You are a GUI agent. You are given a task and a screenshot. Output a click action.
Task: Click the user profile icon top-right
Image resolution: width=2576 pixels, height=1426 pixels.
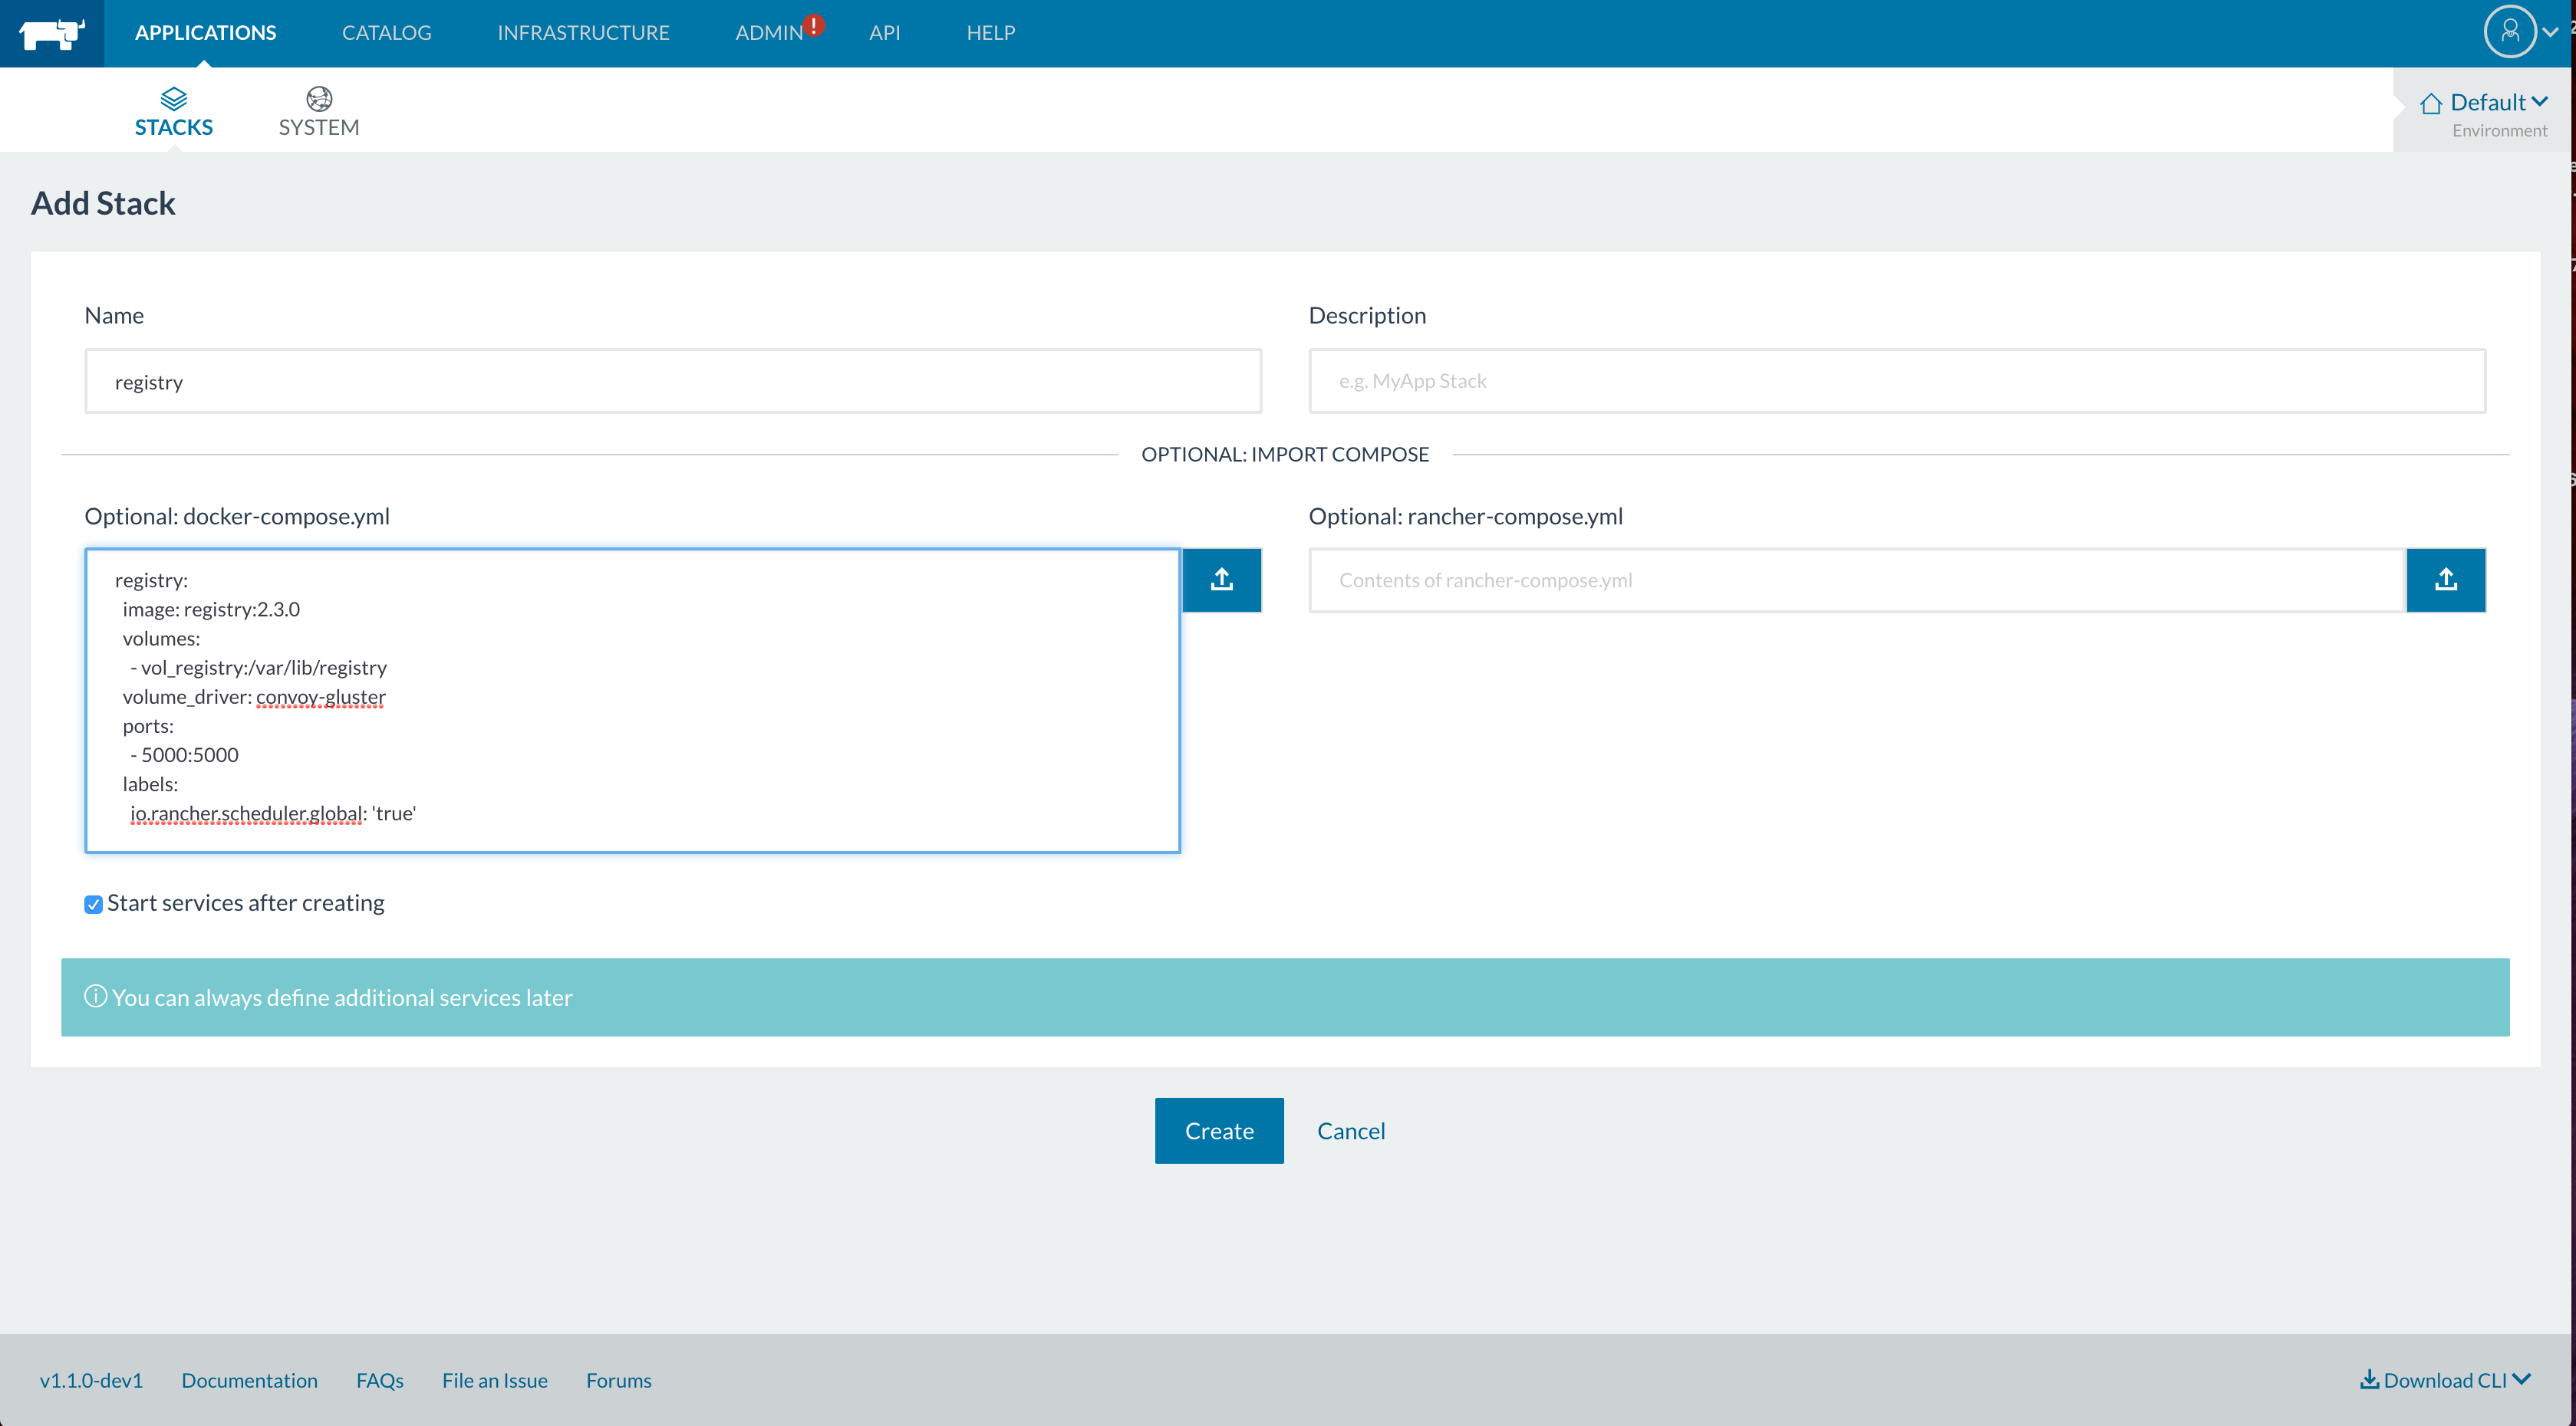point(2509,31)
